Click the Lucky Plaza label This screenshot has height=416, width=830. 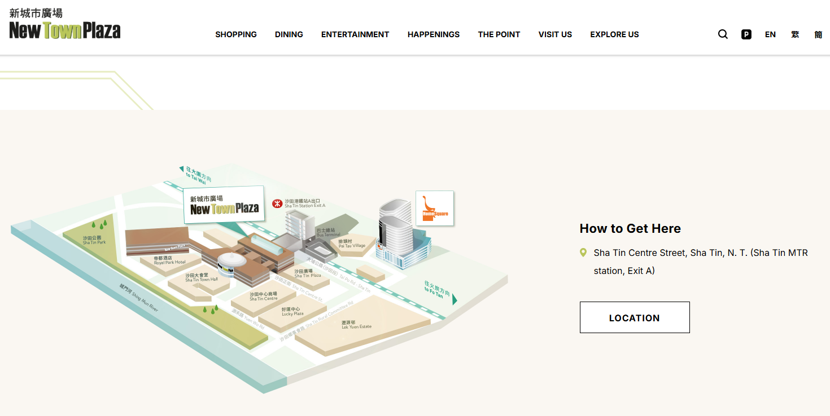[x=292, y=312]
